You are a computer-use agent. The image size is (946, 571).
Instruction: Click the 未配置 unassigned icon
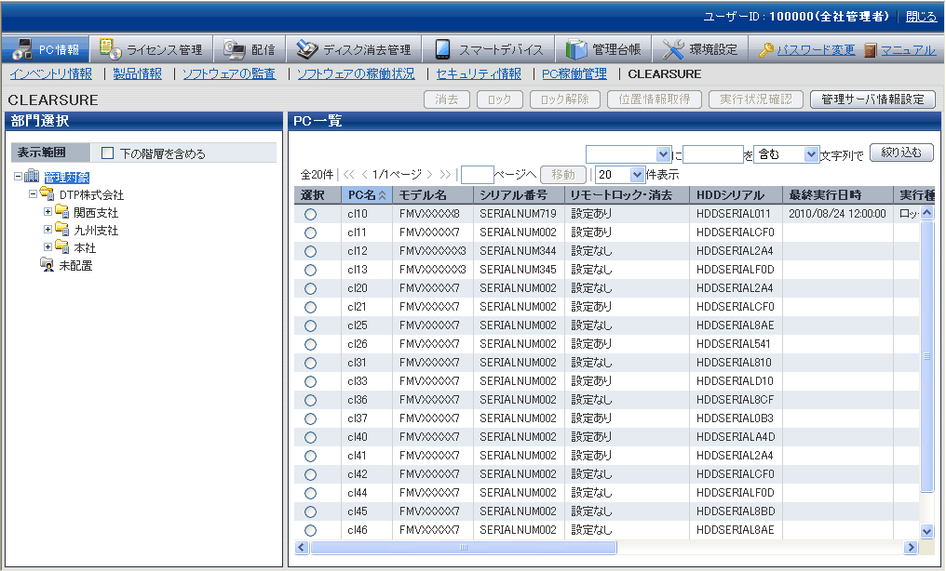coord(47,264)
